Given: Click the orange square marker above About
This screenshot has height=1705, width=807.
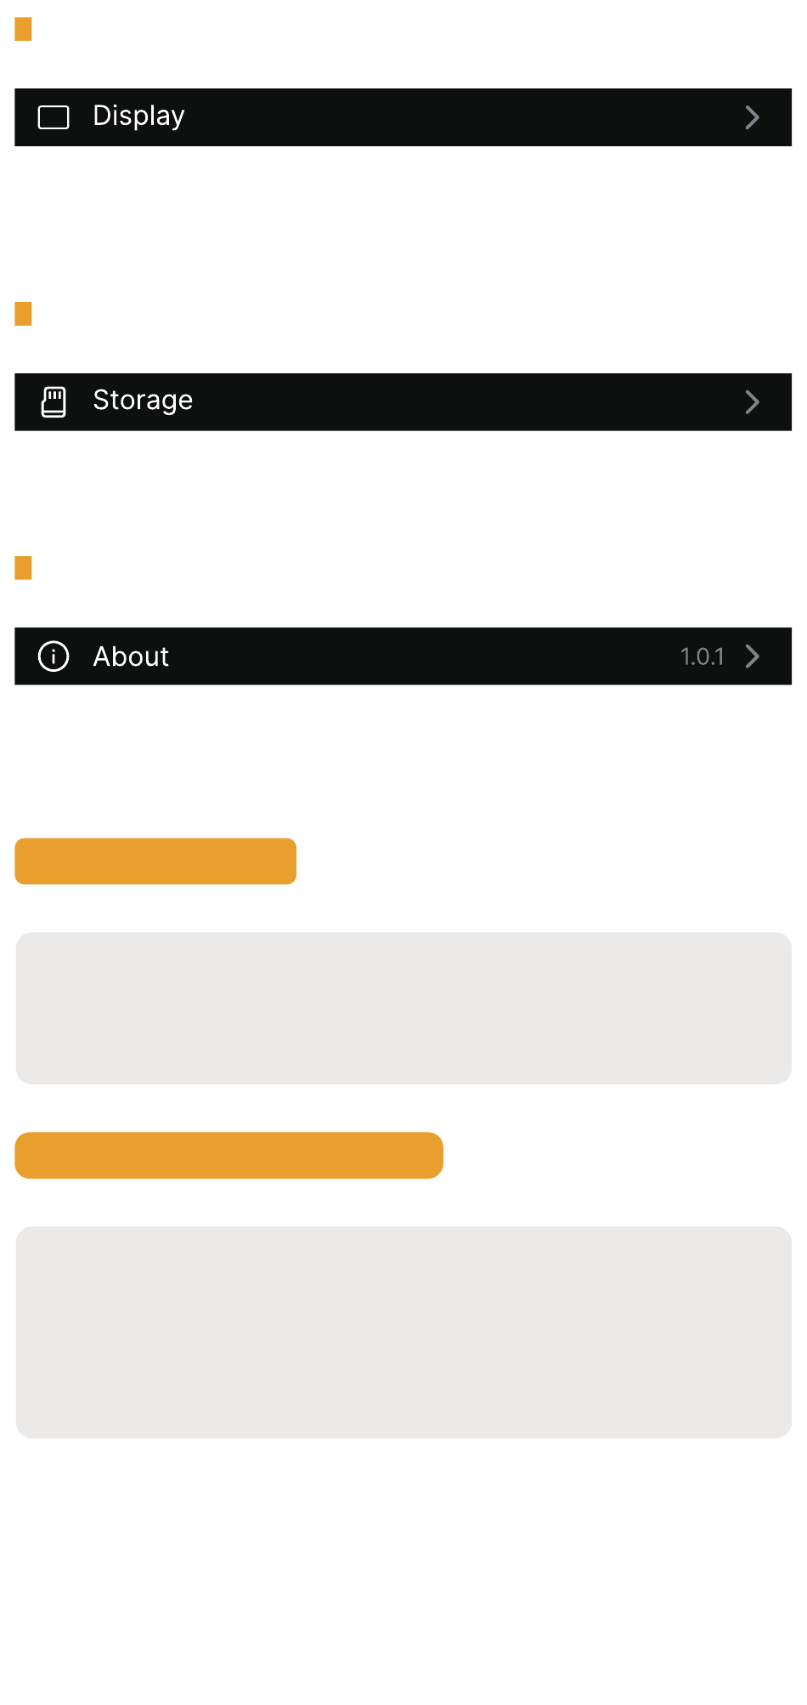Looking at the screenshot, I should 23,567.
